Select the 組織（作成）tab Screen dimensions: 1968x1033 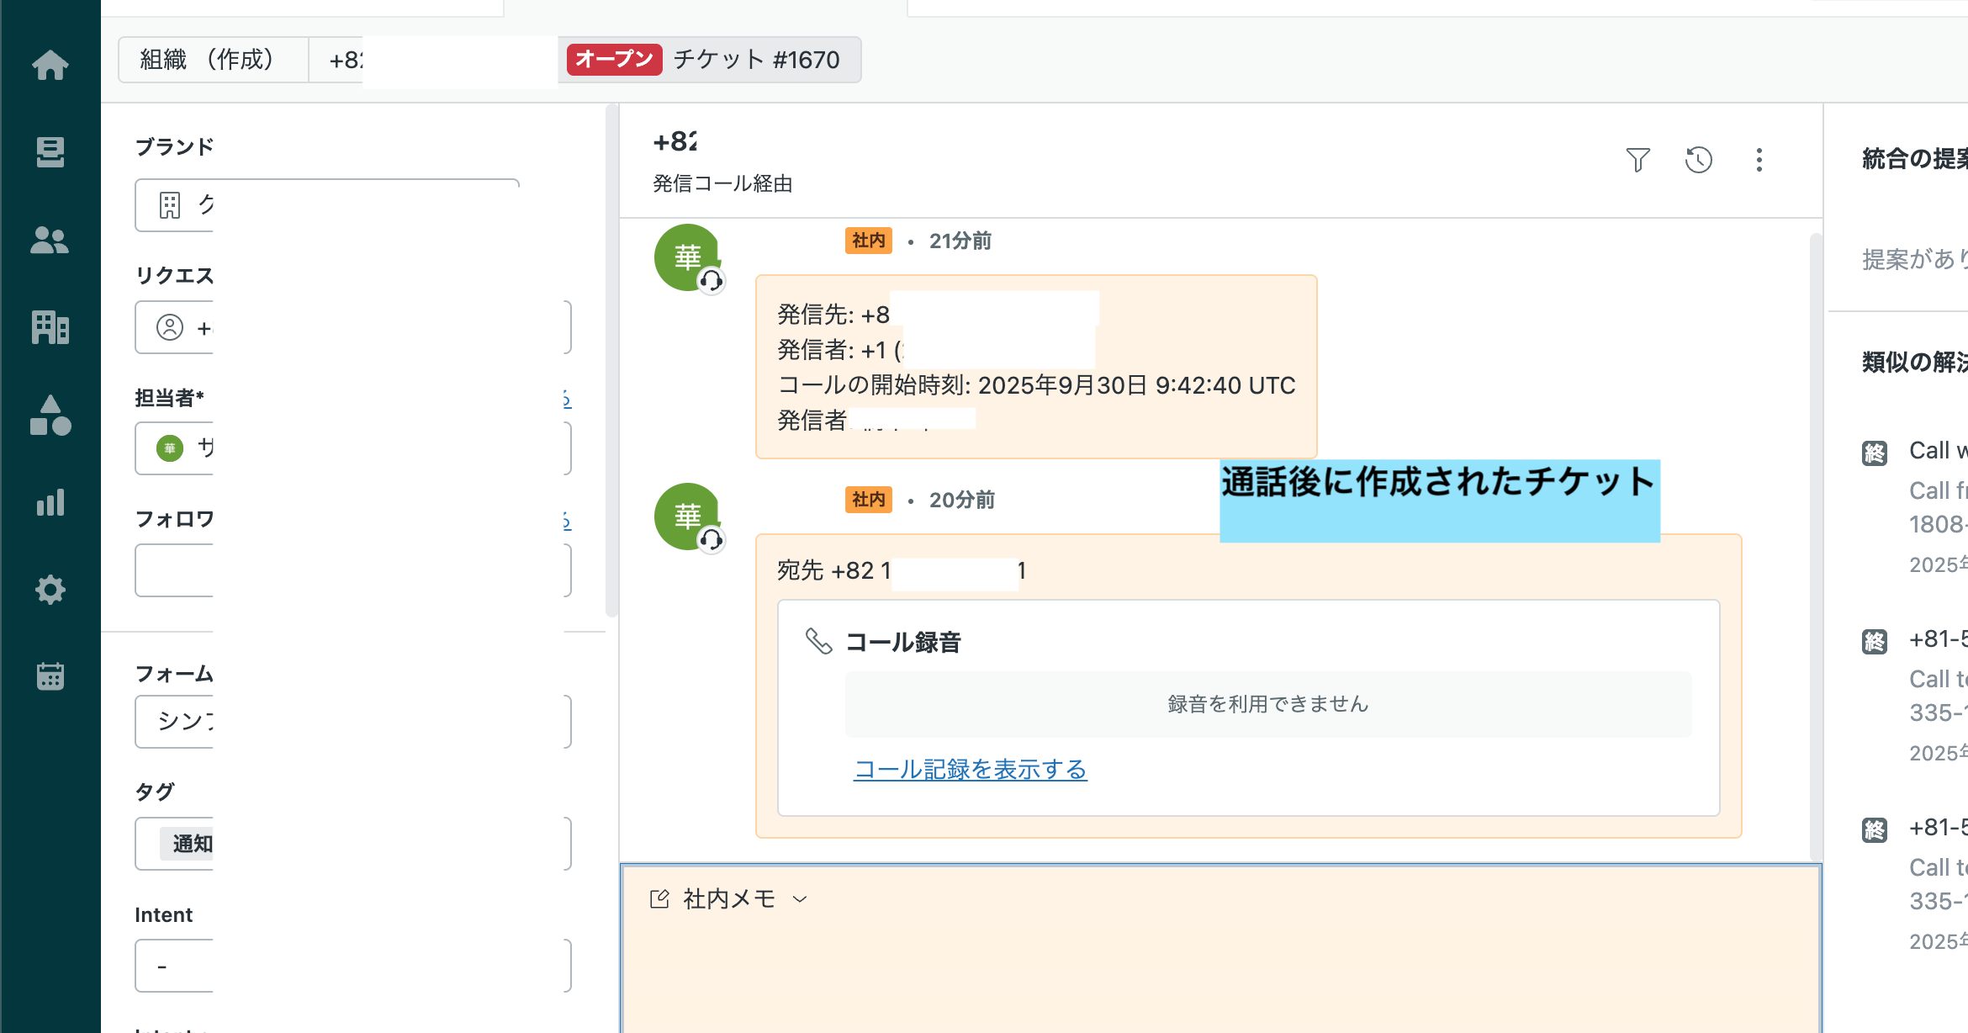(x=212, y=60)
